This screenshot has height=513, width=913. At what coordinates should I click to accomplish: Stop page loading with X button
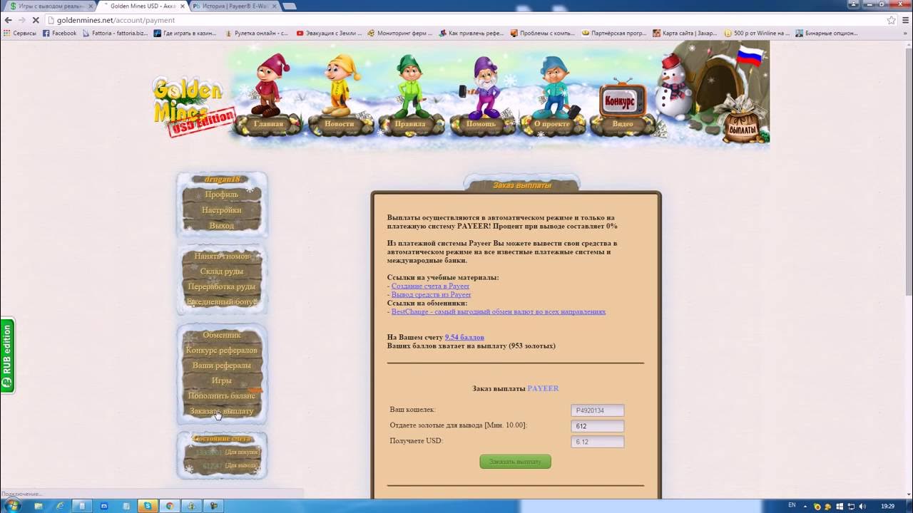click(36, 20)
